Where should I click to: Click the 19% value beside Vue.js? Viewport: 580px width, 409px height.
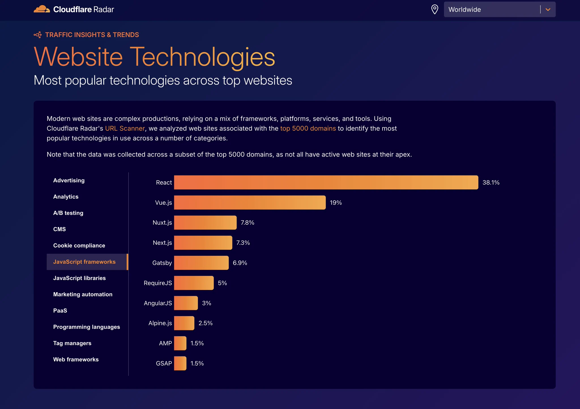point(336,203)
